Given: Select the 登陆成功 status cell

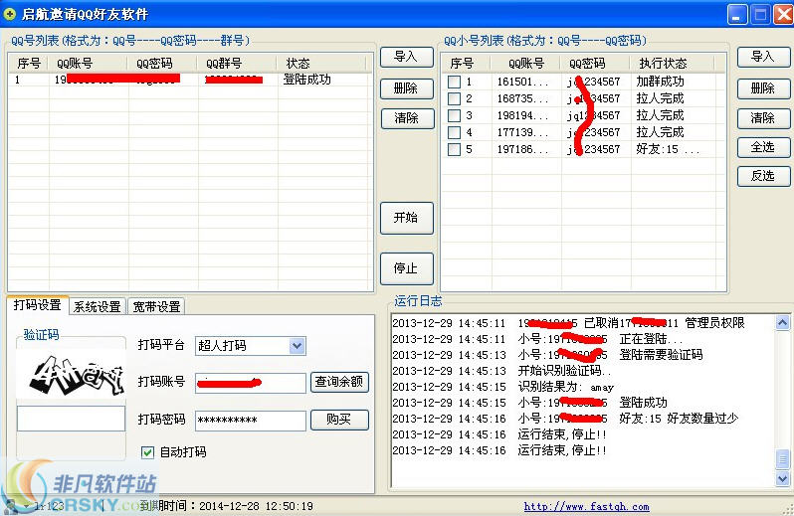Looking at the screenshot, I should coord(306,80).
